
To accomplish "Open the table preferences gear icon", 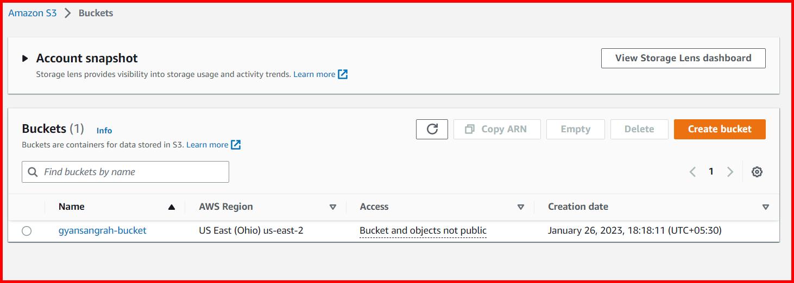I will (757, 172).
